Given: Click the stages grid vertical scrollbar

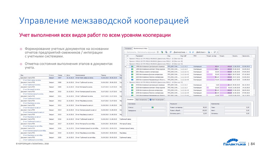Looking at the screenshot, I should click(254, 77).
